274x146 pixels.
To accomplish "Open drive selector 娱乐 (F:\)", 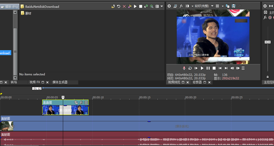I will tap(10, 7).
